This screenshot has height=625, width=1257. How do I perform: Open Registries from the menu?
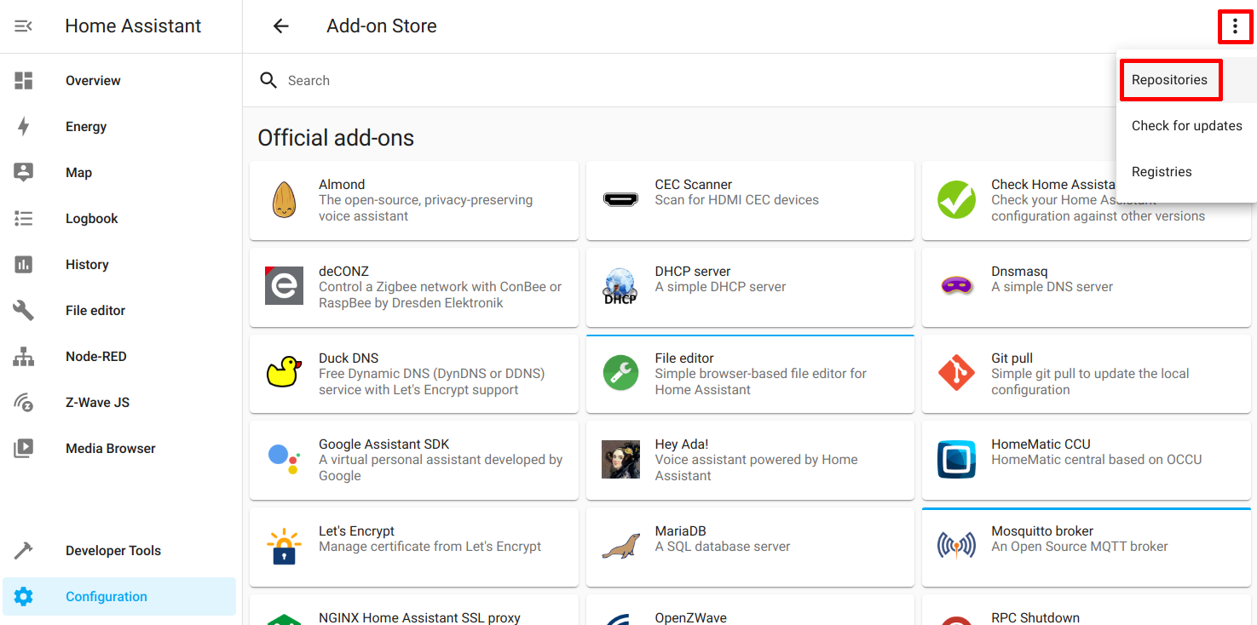tap(1186, 172)
